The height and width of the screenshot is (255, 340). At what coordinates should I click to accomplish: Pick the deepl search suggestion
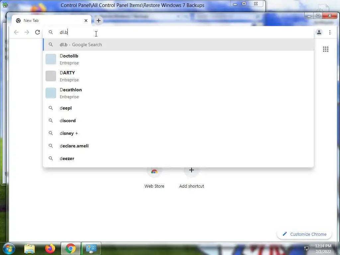coord(178,108)
